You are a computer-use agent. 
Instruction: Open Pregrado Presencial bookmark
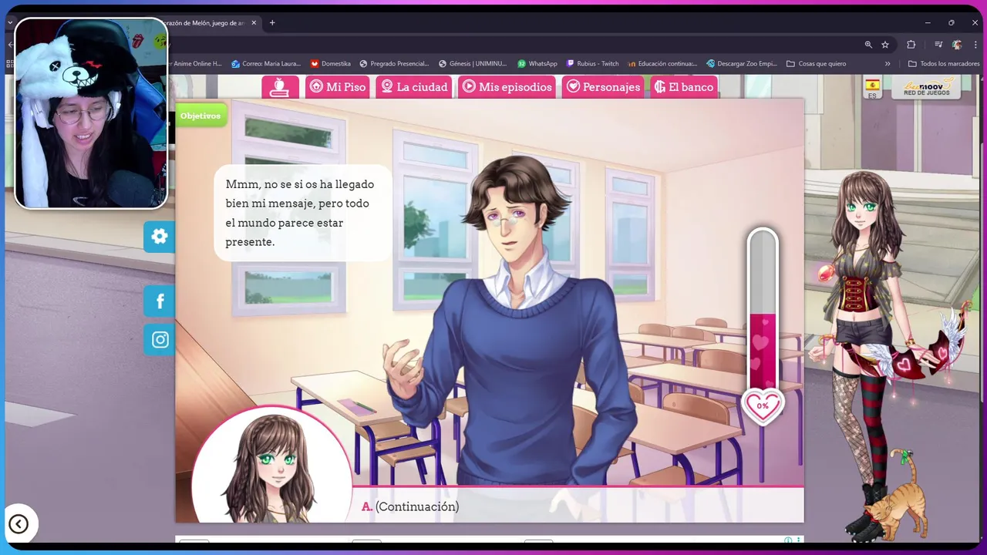tap(394, 64)
